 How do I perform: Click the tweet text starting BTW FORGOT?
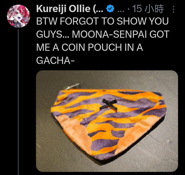(x=103, y=41)
